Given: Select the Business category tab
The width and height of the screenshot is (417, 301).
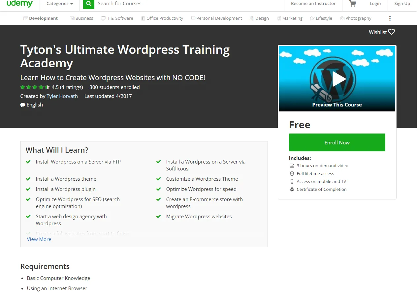Looking at the screenshot, I should coord(81,18).
